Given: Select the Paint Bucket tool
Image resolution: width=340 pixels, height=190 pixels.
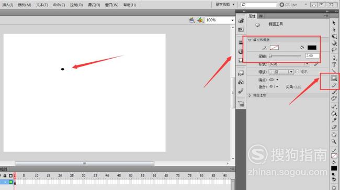Looking at the screenshot, I should pyautogui.click(x=334, y=113).
